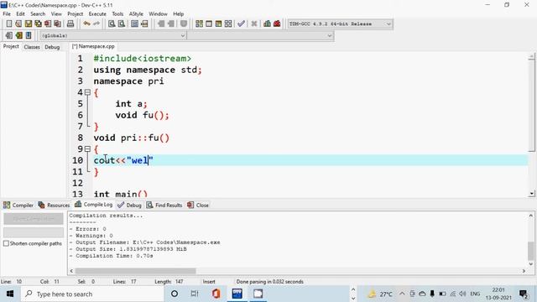Click the Close file toolbar icon
Viewport: 537px width, 302px height.
tap(48, 23)
